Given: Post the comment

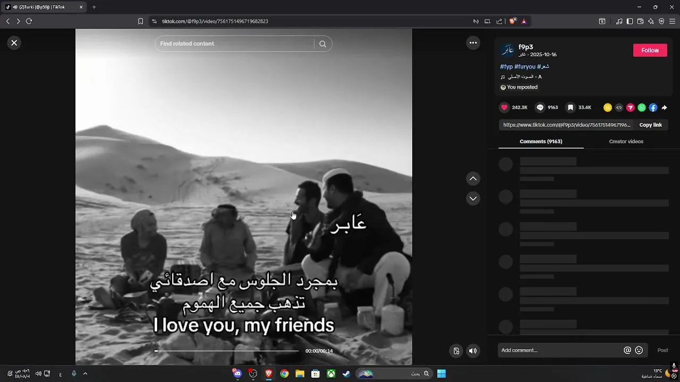Looking at the screenshot, I should click(x=662, y=350).
